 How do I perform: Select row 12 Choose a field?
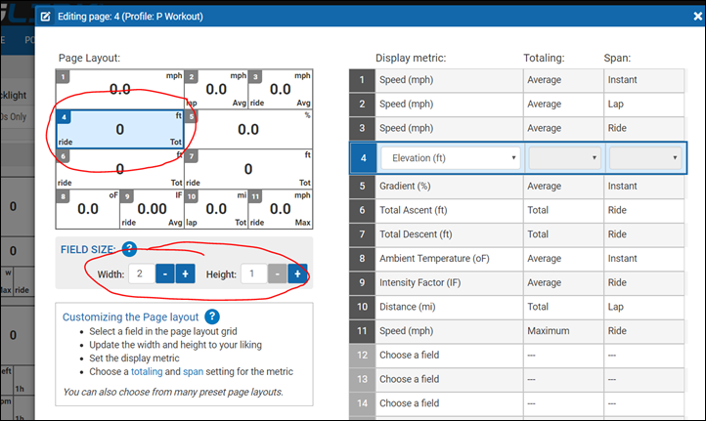[448, 353]
